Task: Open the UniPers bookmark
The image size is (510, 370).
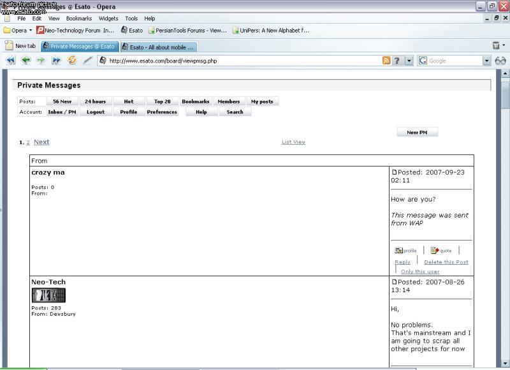Action: click(271, 30)
